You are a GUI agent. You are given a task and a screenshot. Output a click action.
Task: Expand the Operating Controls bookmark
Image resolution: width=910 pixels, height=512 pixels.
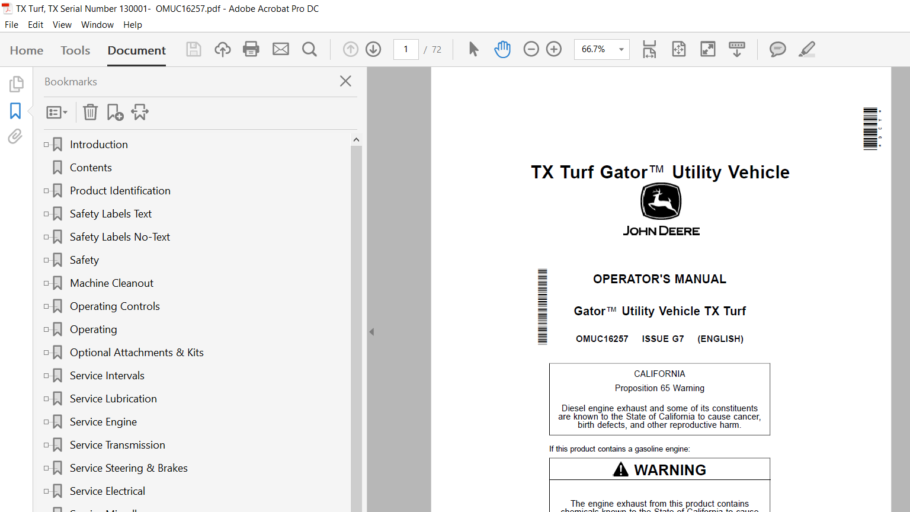click(46, 306)
